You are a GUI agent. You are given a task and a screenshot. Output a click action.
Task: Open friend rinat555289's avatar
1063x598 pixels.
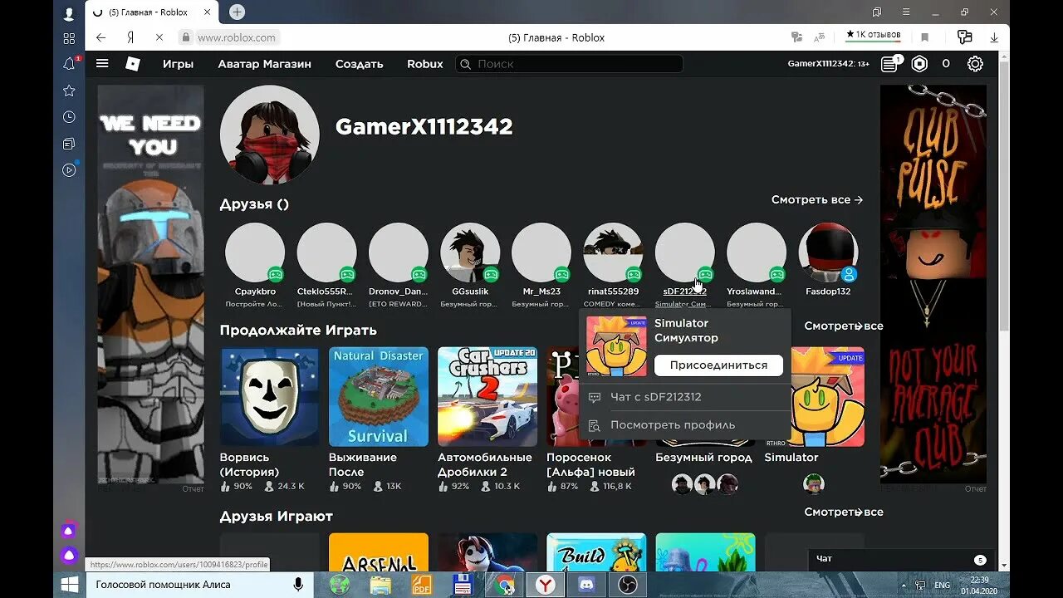pyautogui.click(x=613, y=252)
